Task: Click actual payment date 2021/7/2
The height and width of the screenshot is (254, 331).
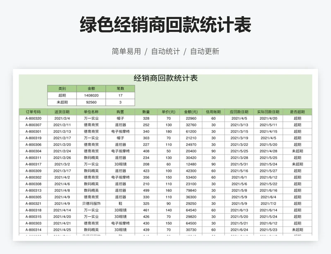Action: (268, 204)
